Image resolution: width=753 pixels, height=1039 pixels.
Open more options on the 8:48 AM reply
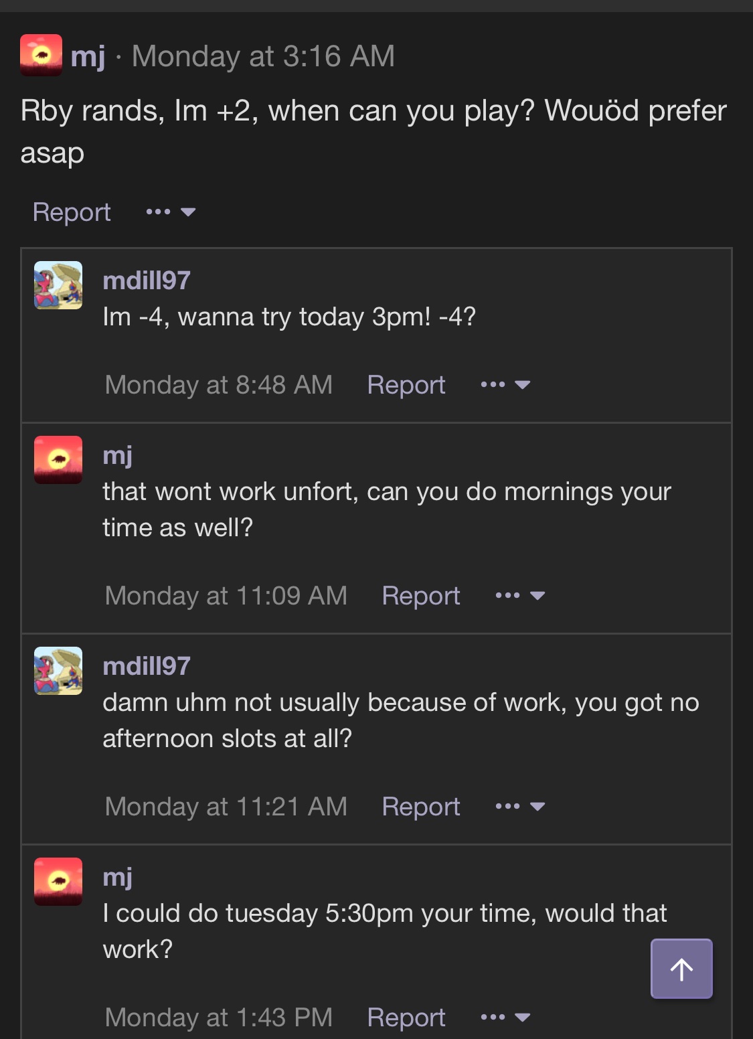[x=505, y=385]
